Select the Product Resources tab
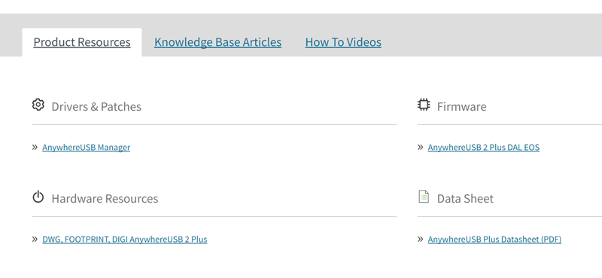This screenshot has height=278, width=602. (82, 42)
